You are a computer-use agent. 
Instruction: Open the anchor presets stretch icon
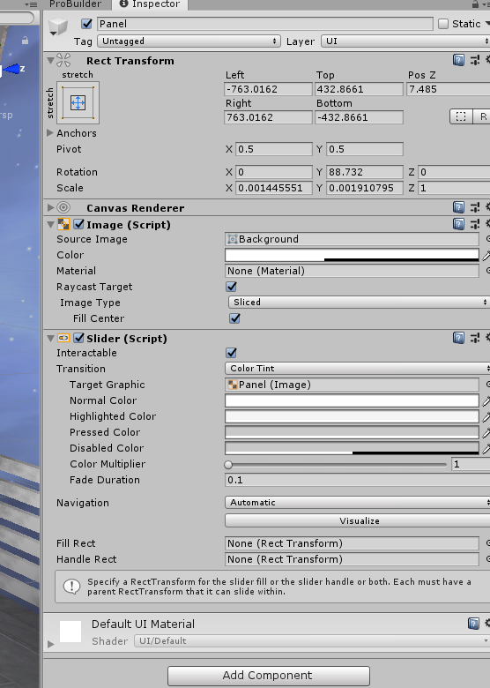(x=78, y=102)
